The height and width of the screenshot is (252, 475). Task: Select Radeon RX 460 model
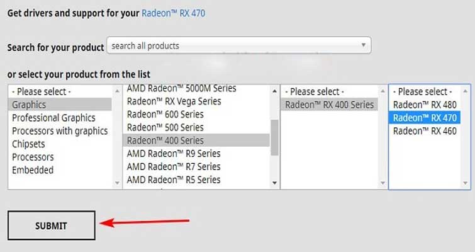(x=425, y=130)
